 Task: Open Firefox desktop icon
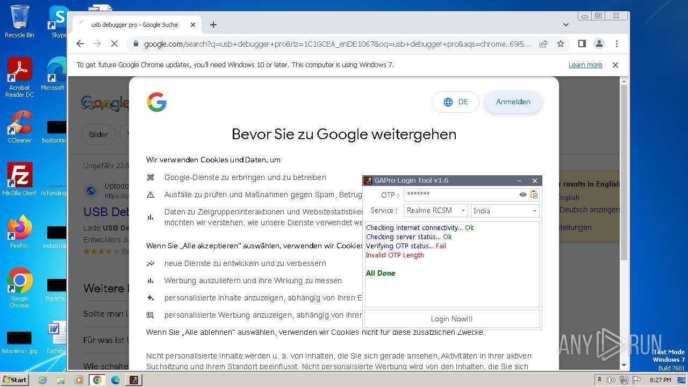tap(19, 232)
